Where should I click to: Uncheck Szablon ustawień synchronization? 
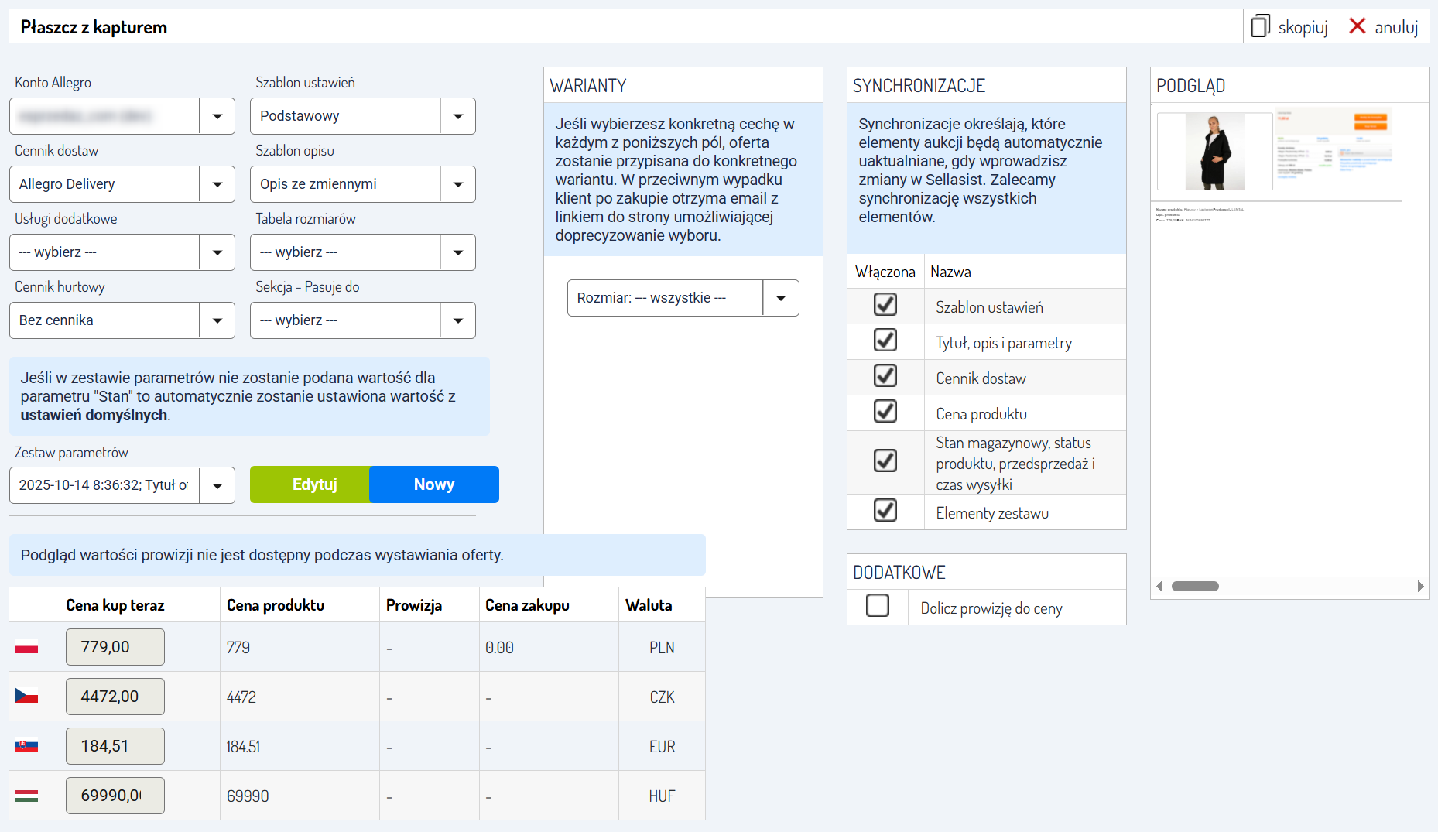pyautogui.click(x=885, y=305)
